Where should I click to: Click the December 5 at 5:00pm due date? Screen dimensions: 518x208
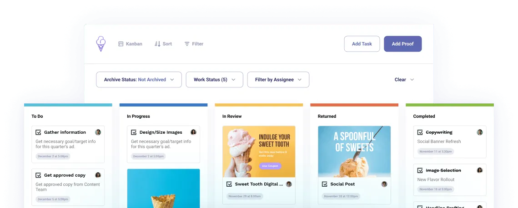[53, 199]
